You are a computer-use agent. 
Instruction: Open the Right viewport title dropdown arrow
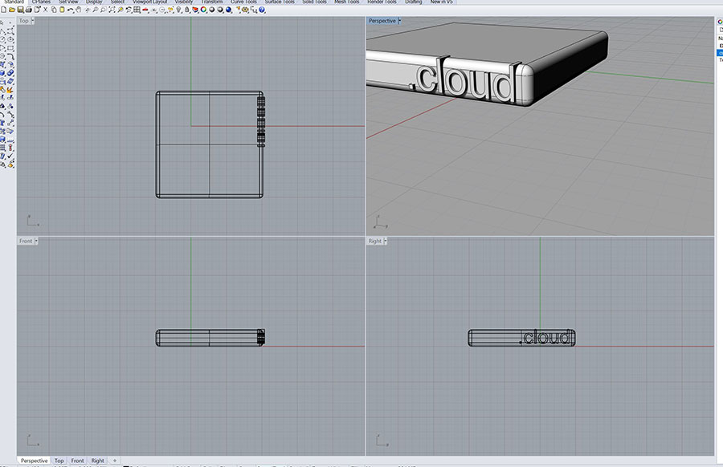[386, 241]
